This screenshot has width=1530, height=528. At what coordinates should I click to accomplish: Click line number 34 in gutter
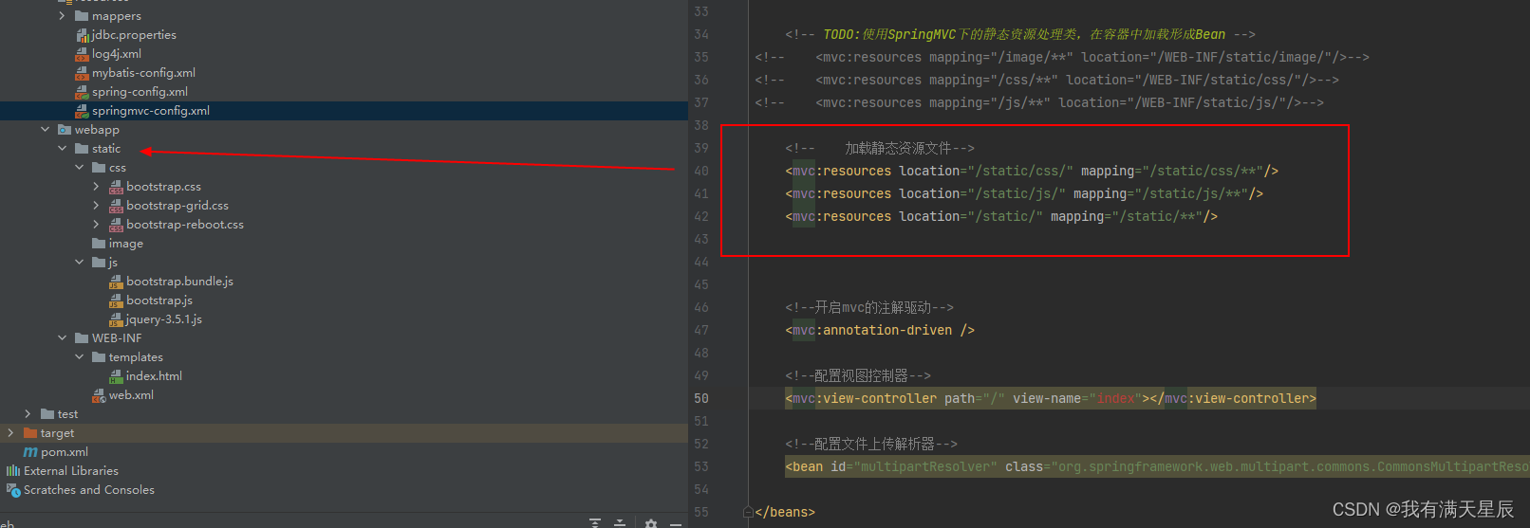(x=701, y=34)
